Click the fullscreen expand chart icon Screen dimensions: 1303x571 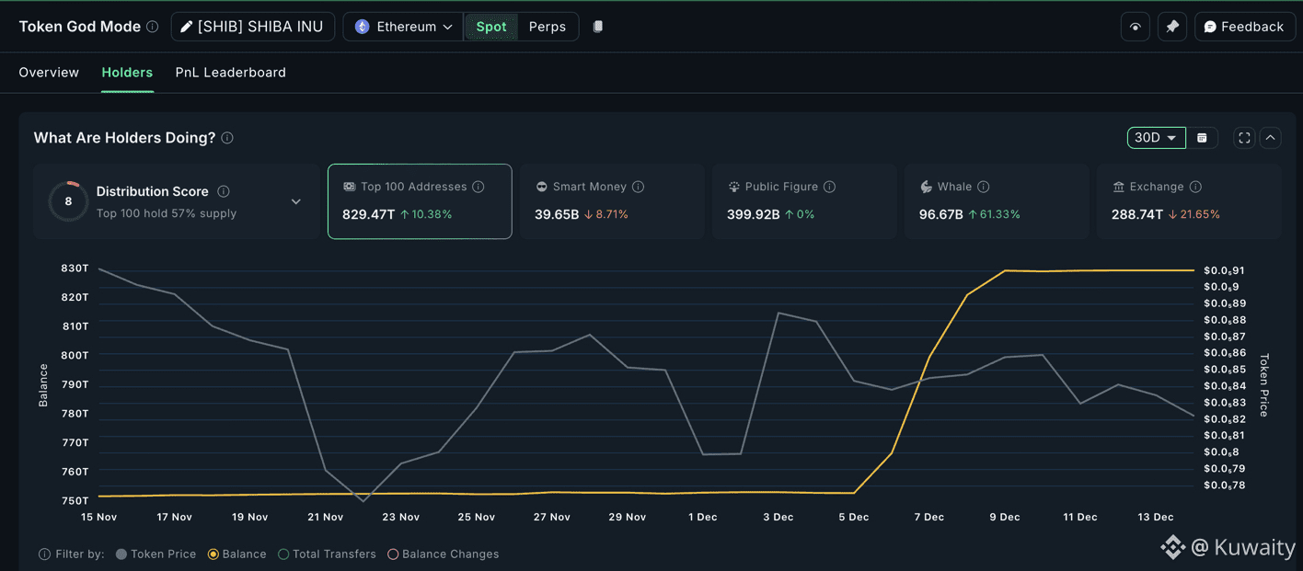click(1244, 138)
